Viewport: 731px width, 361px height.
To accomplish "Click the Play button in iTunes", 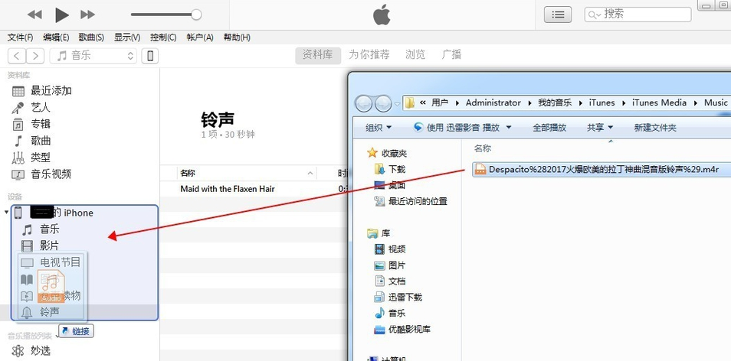I will click(62, 15).
